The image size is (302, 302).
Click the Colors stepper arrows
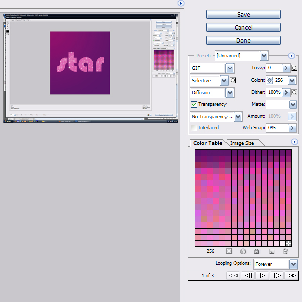[270, 80]
